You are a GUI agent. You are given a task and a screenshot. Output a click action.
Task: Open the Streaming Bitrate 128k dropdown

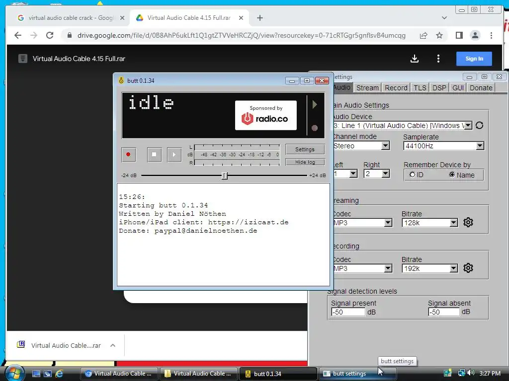pos(454,223)
